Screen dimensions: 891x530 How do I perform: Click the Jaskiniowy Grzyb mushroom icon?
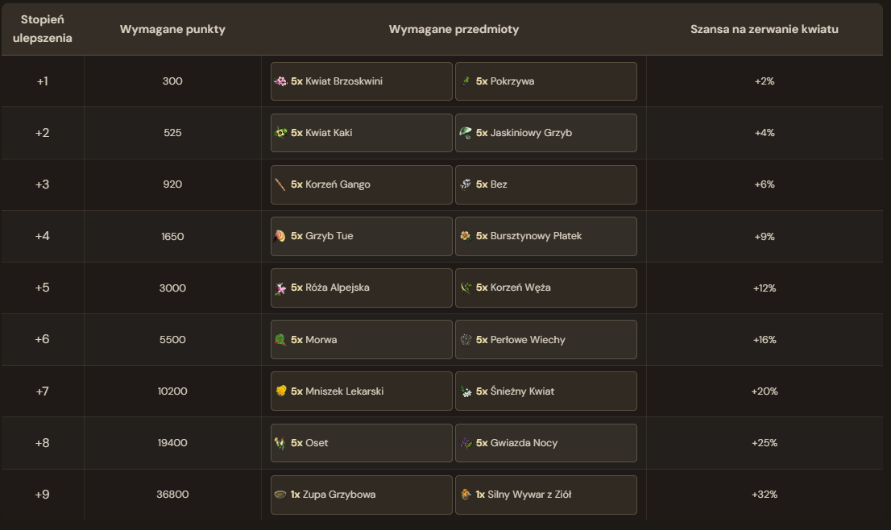point(466,133)
